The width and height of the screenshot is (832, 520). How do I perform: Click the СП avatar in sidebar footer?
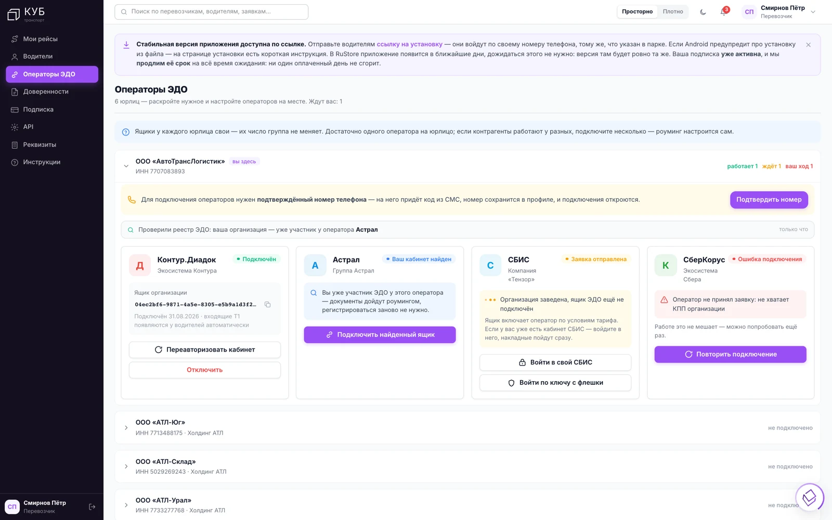point(12,506)
